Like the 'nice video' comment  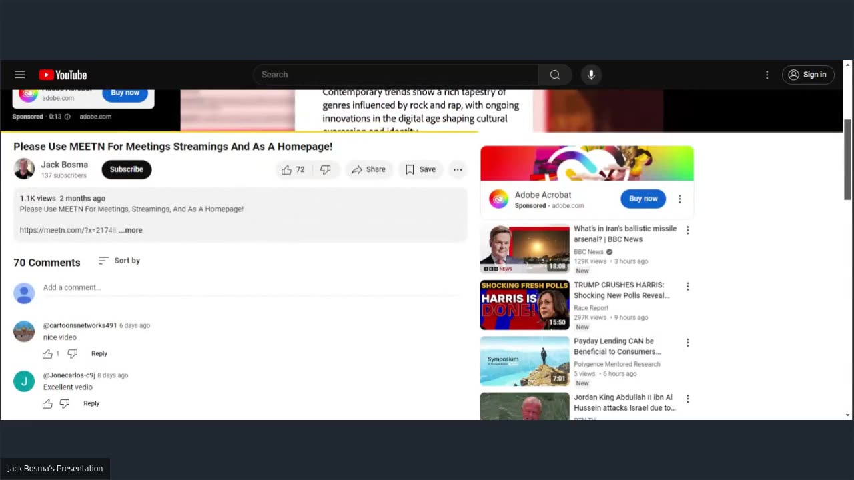[47, 354]
